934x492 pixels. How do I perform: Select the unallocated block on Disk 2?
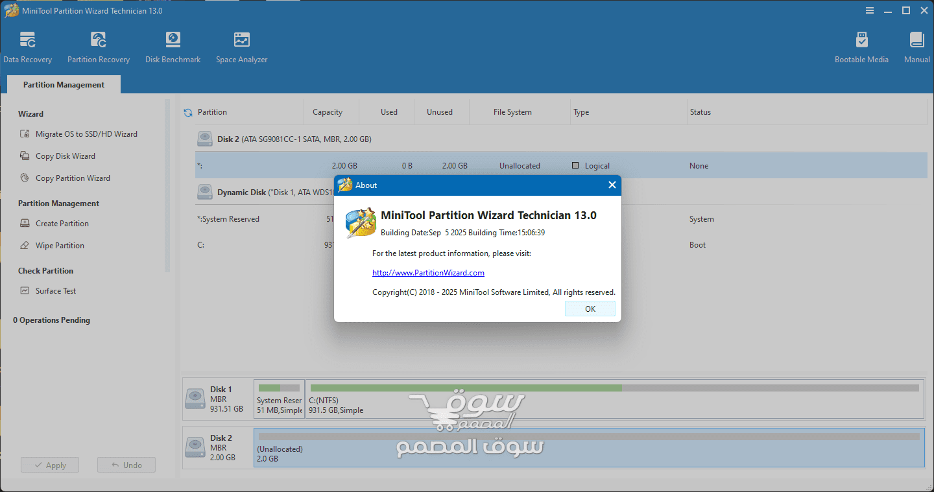pyautogui.click(x=584, y=447)
